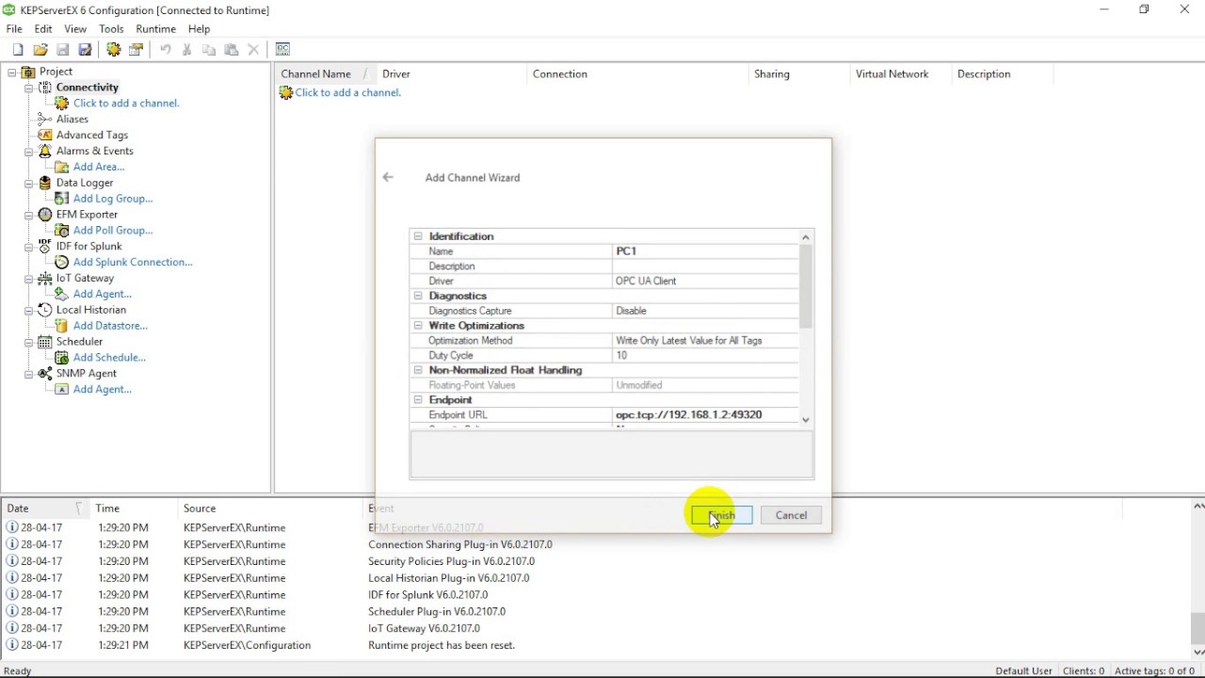Click the Finish button in wizard
This screenshot has height=678, width=1205.
click(721, 515)
